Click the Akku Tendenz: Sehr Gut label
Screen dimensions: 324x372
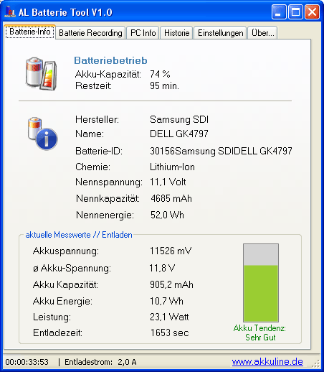[260, 333]
